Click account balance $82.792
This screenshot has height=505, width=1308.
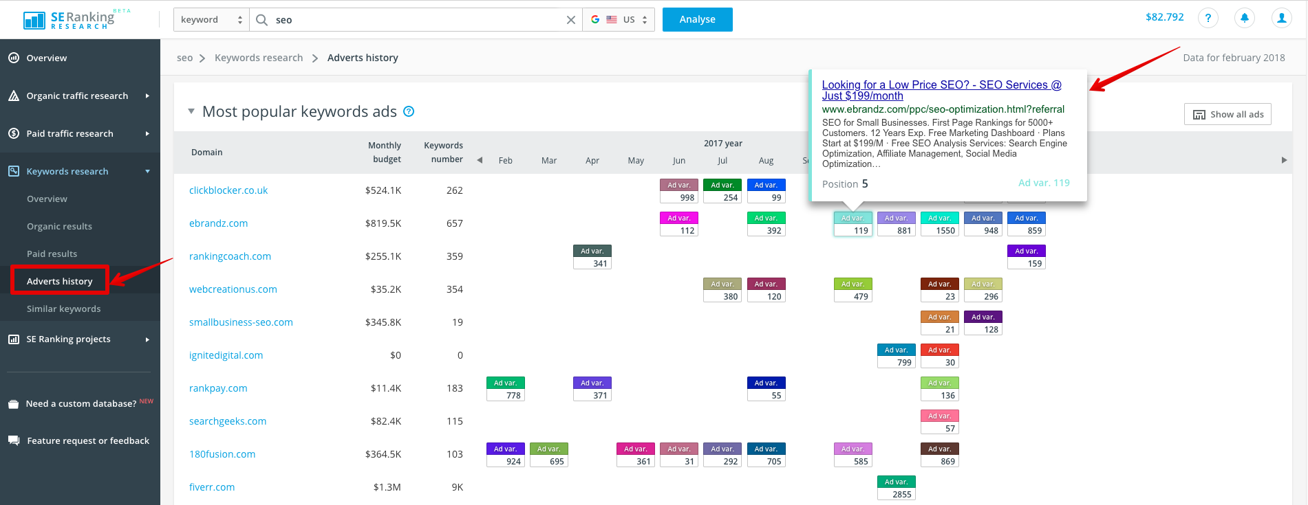pos(1164,17)
